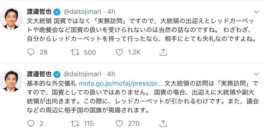Viewport: 264px width, 132px height.
Task: Open the first tweet's body text
Action: (137, 30)
